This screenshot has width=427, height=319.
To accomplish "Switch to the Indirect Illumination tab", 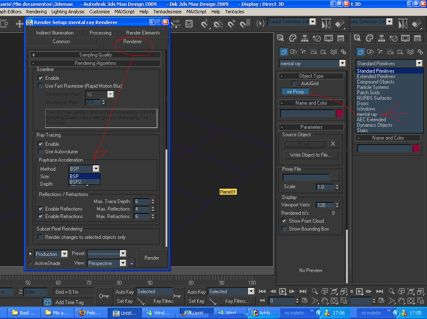I will (x=55, y=33).
